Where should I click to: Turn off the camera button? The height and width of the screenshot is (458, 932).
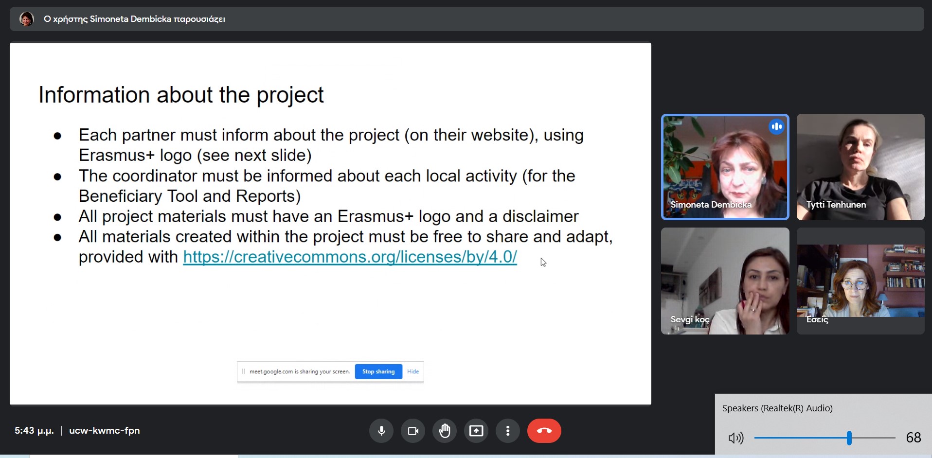[413, 431]
